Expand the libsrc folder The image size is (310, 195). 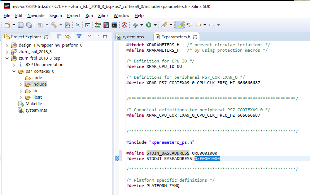[x=21, y=97]
